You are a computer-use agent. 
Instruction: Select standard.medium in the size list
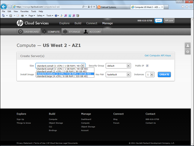point(66,74)
